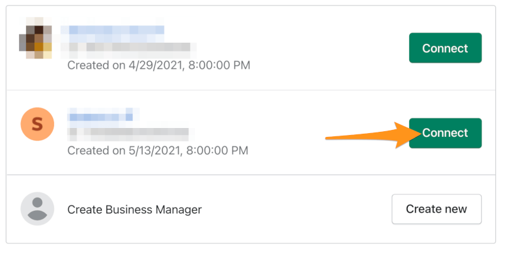Click the word Business in Create Business Manager
Screen dimensions: 510x256
[129, 210]
